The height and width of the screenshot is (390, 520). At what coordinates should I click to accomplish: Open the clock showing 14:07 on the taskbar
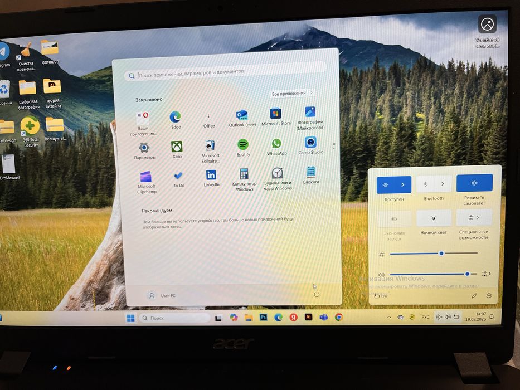pos(475,316)
